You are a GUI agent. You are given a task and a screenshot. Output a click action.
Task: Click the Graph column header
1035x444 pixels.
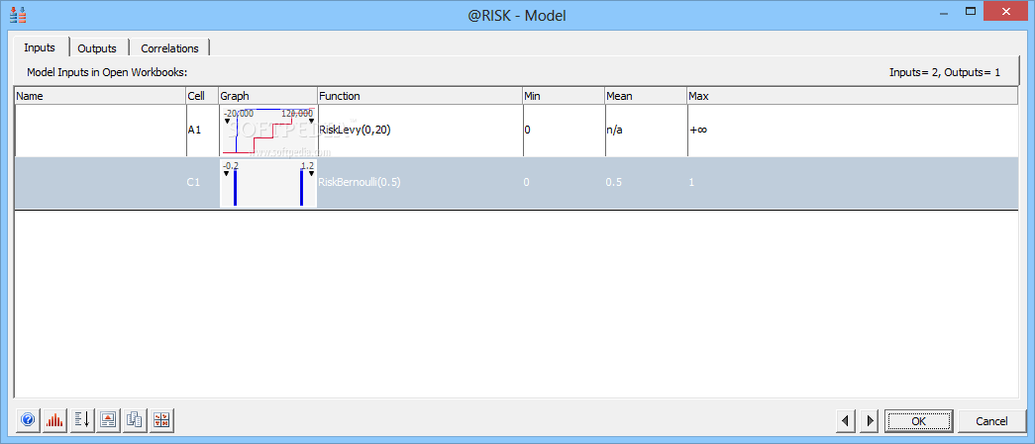[x=268, y=96]
